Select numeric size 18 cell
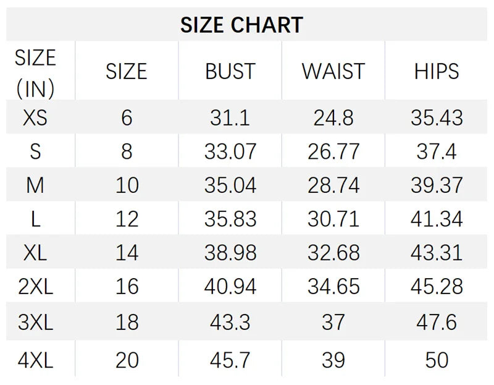The height and width of the screenshot is (385, 494). [127, 323]
